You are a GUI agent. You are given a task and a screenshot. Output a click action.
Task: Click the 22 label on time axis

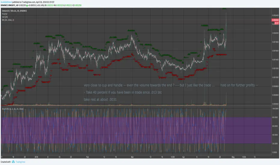coord(71,157)
